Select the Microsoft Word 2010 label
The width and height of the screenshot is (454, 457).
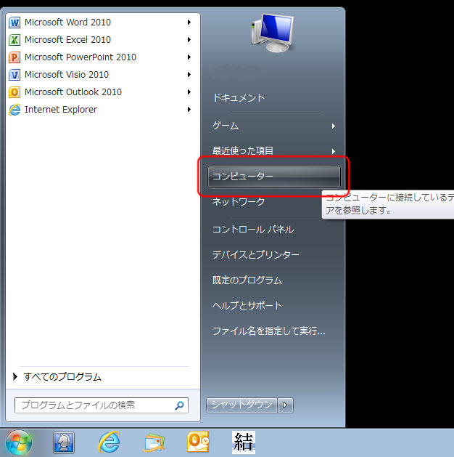67,23
